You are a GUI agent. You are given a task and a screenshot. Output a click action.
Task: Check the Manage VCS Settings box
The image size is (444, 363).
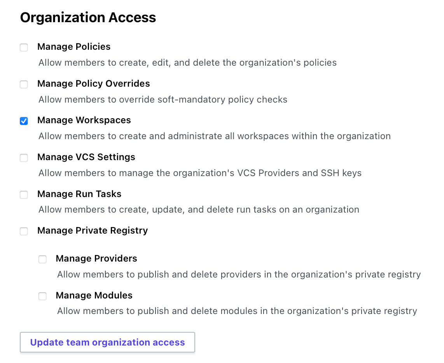(24, 158)
